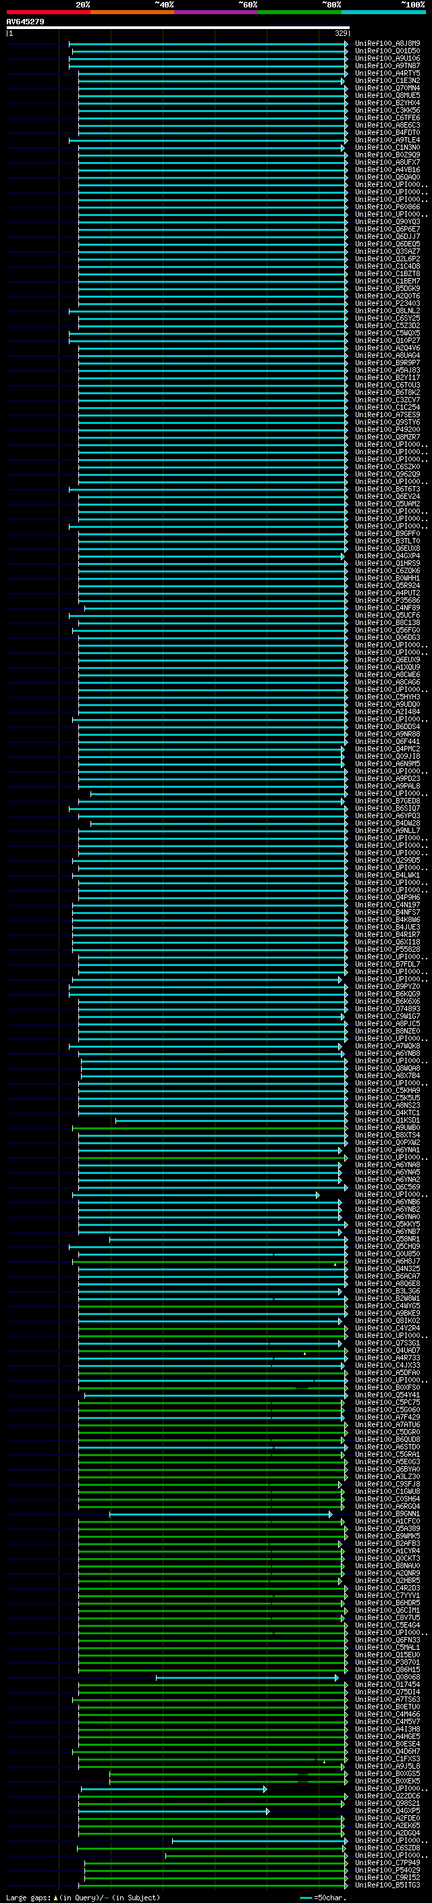Open hit UniRef100_A9TN87
Viewport: 432px width, 1903px height.
point(387,65)
